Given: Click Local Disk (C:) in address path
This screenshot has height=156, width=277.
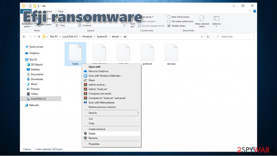Looking at the screenshot, I should 70,37.
